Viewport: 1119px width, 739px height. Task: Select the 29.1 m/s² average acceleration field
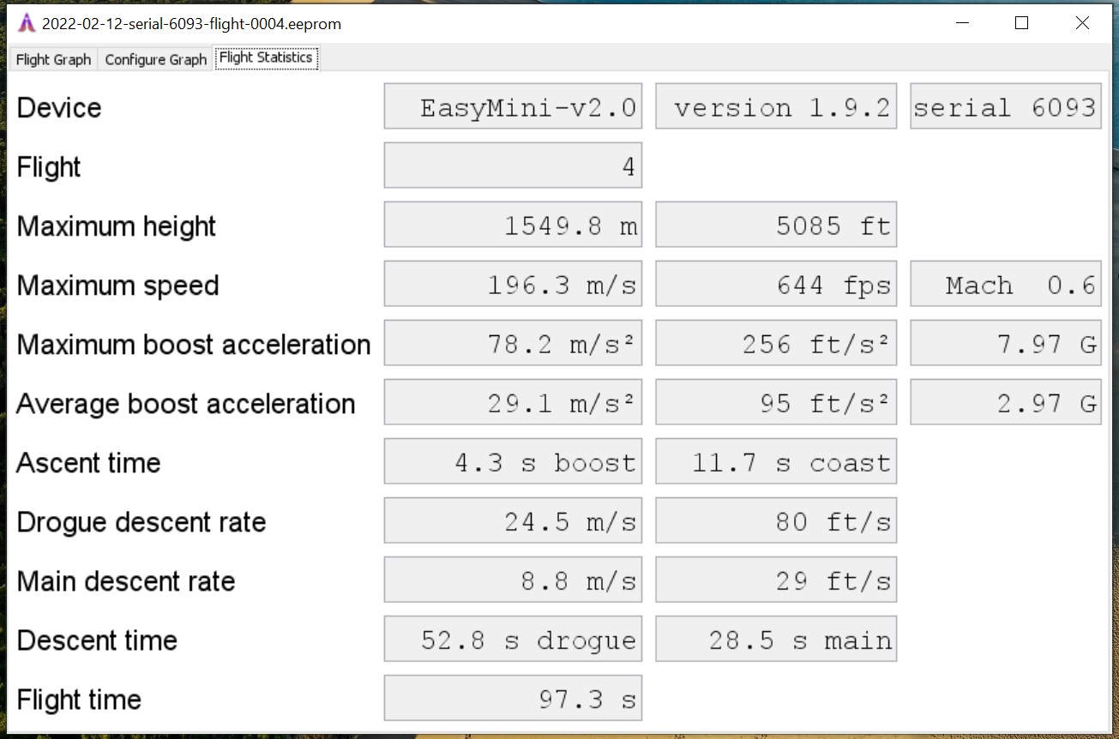513,403
